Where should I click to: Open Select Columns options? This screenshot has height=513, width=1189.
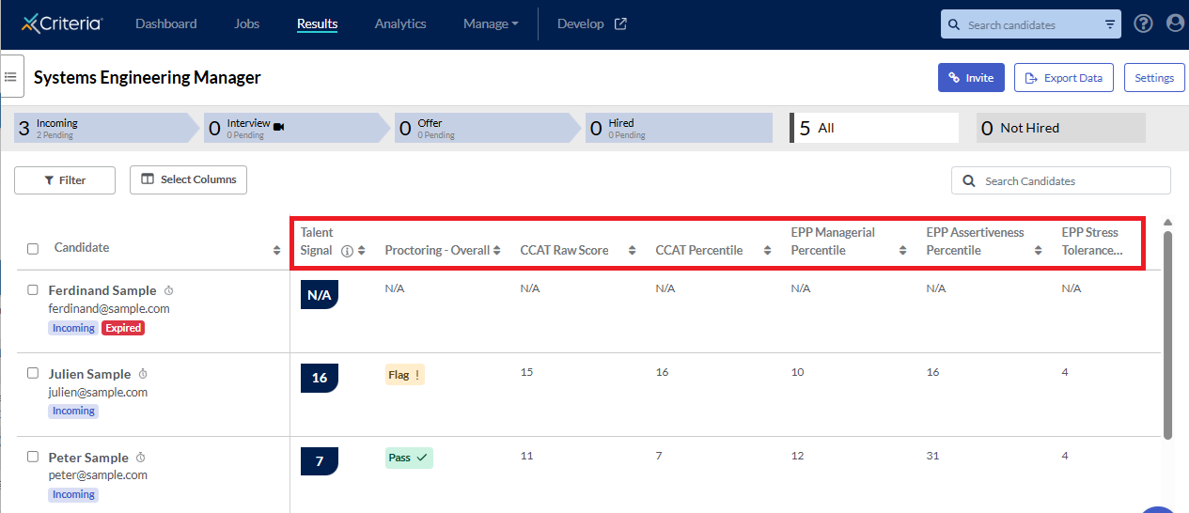point(188,179)
